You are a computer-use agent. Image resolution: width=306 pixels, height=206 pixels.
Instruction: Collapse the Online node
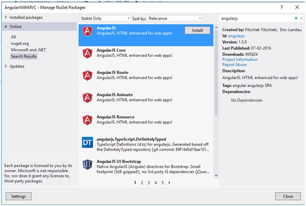(6, 27)
